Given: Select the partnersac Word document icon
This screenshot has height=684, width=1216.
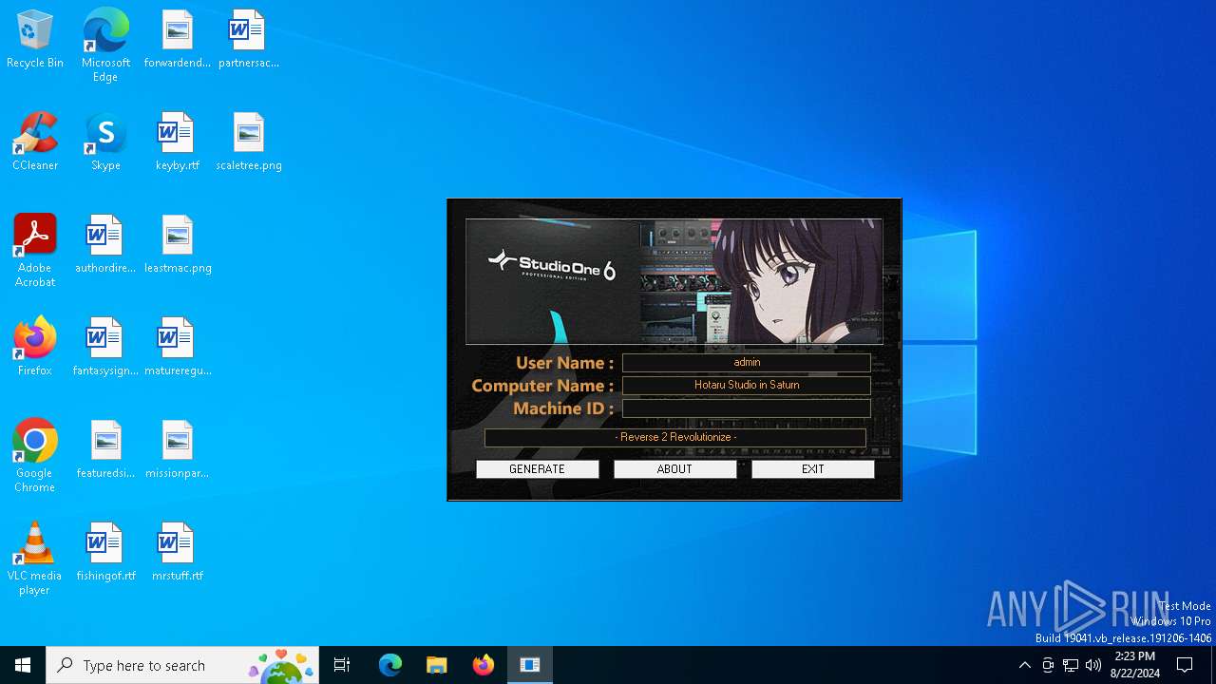Looking at the screenshot, I should coord(249,40).
